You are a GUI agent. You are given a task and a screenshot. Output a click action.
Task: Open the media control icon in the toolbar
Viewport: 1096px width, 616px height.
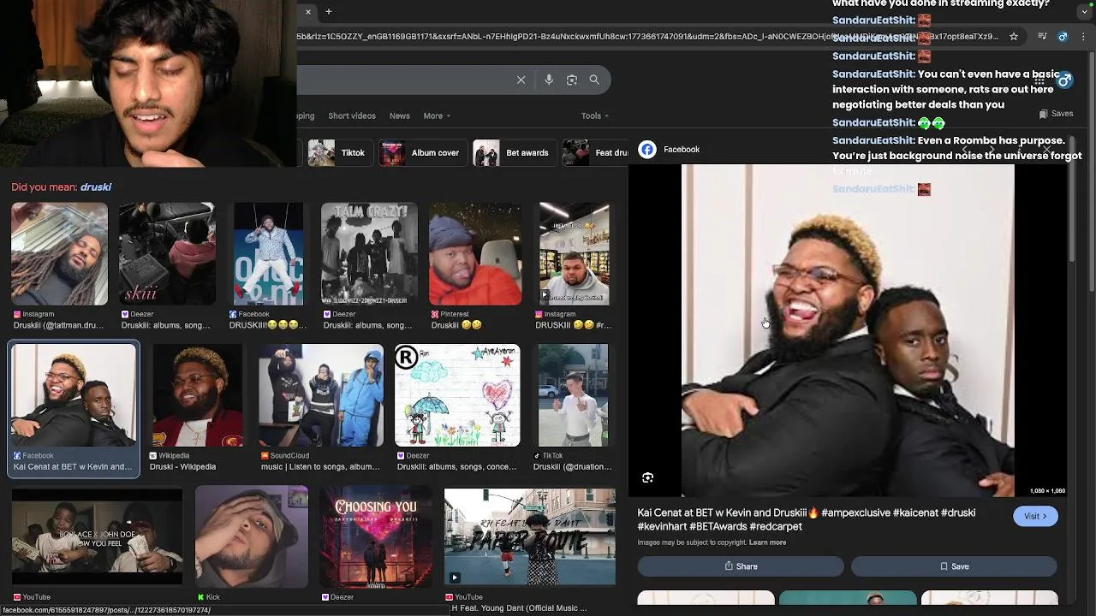(x=1042, y=37)
